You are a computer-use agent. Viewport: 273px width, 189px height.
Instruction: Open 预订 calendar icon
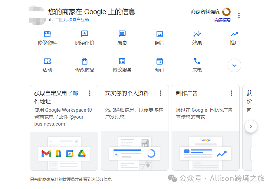pos(160,61)
